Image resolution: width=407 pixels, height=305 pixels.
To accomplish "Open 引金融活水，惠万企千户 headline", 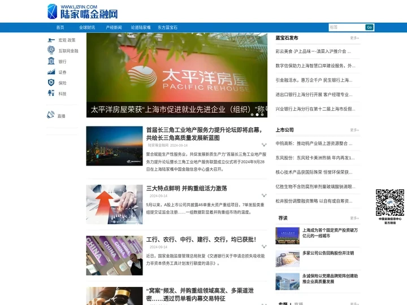I will point(314,80).
